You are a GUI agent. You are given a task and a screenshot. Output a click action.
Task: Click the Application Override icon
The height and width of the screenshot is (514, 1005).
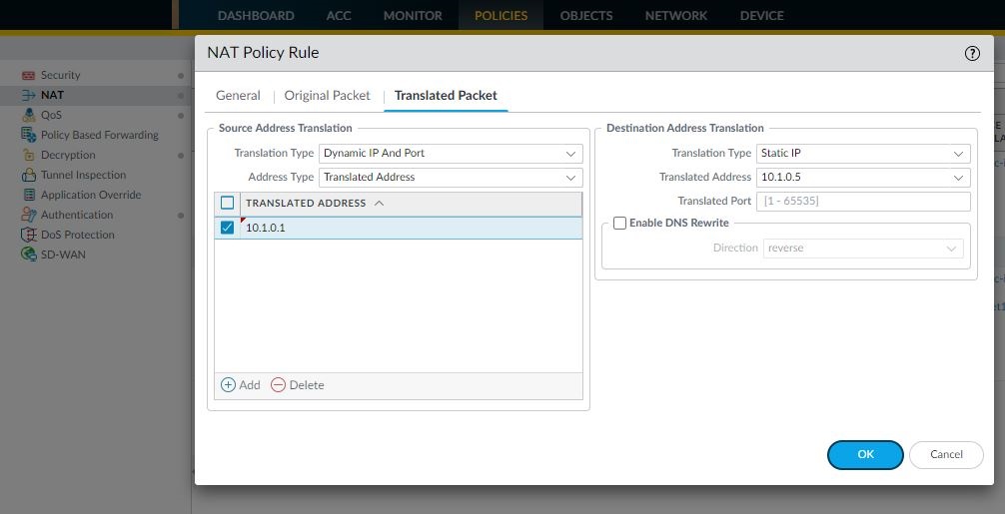pos(28,195)
